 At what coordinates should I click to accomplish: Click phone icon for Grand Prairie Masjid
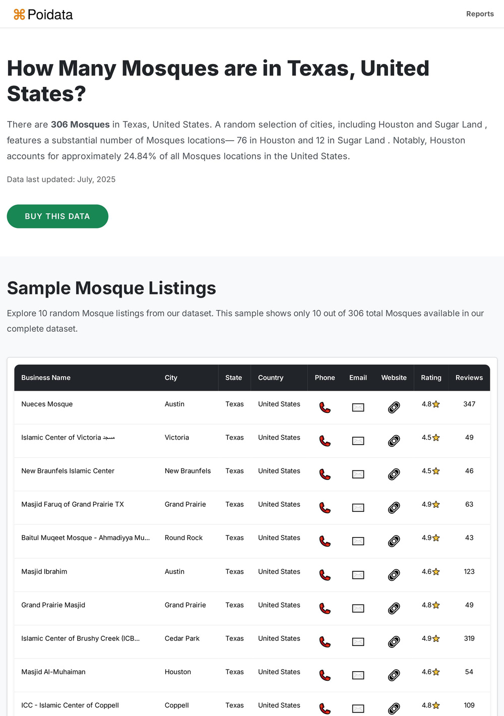pyautogui.click(x=325, y=608)
